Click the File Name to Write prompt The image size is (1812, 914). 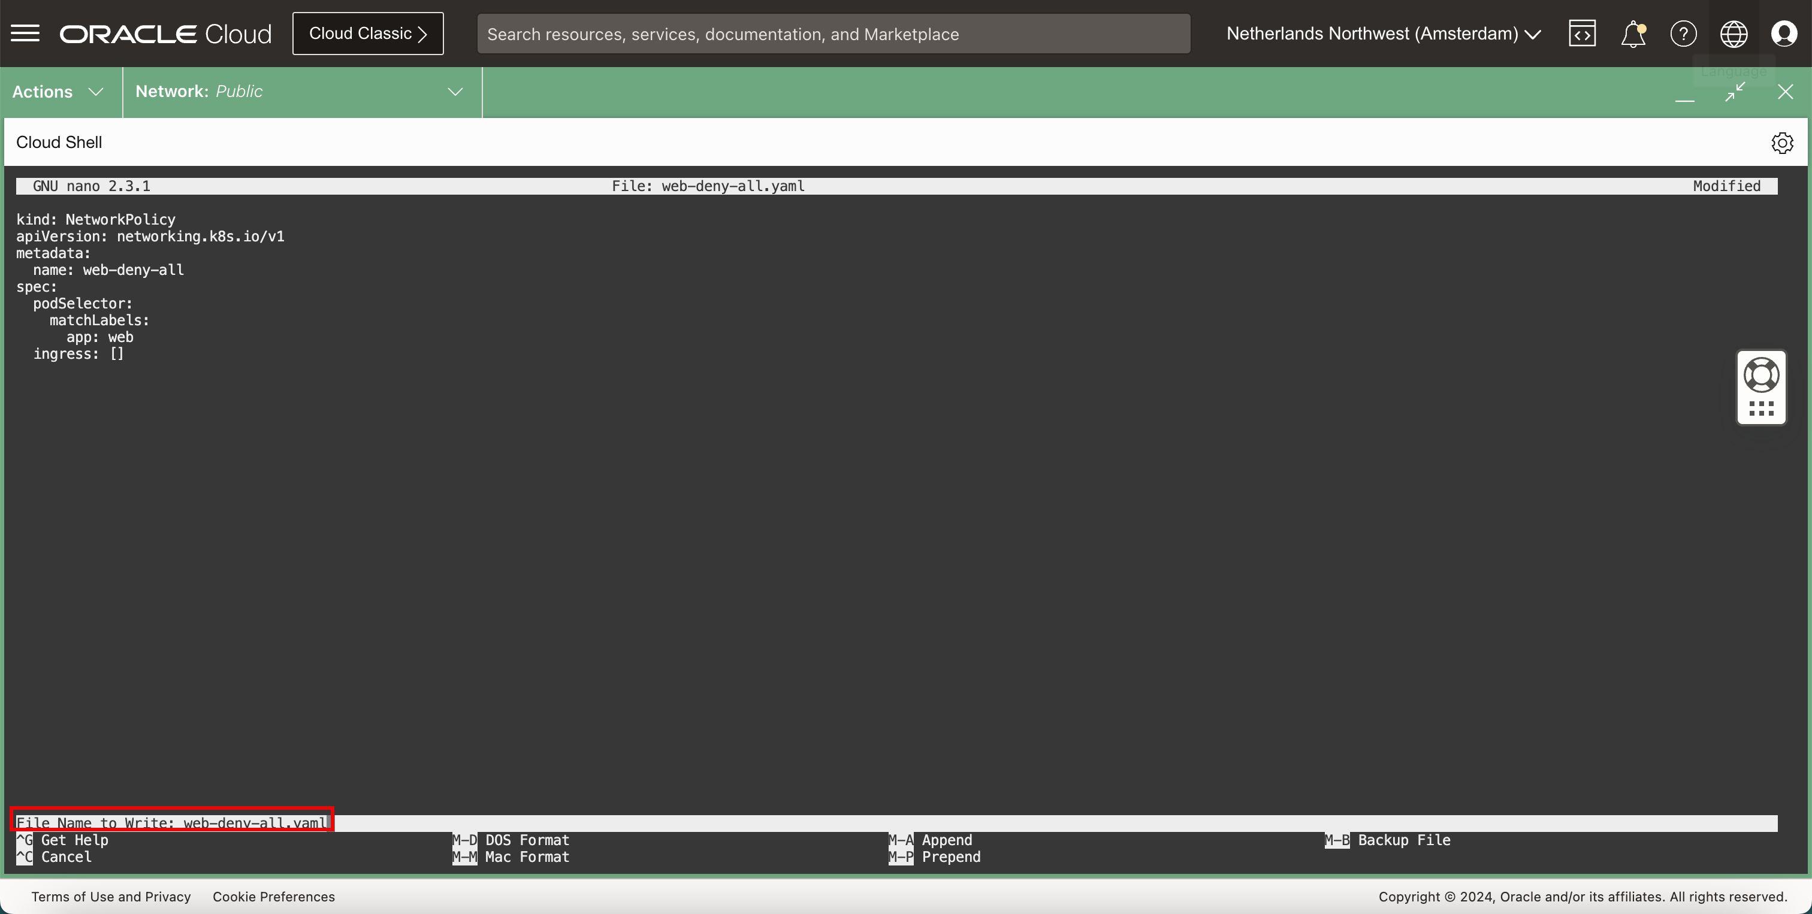(x=171, y=822)
